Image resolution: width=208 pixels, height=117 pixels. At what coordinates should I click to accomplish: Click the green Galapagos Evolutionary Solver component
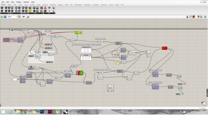[x=78, y=32]
